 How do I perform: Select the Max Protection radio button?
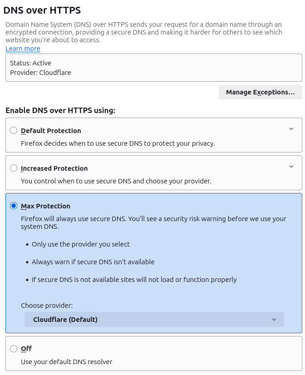tap(14, 206)
